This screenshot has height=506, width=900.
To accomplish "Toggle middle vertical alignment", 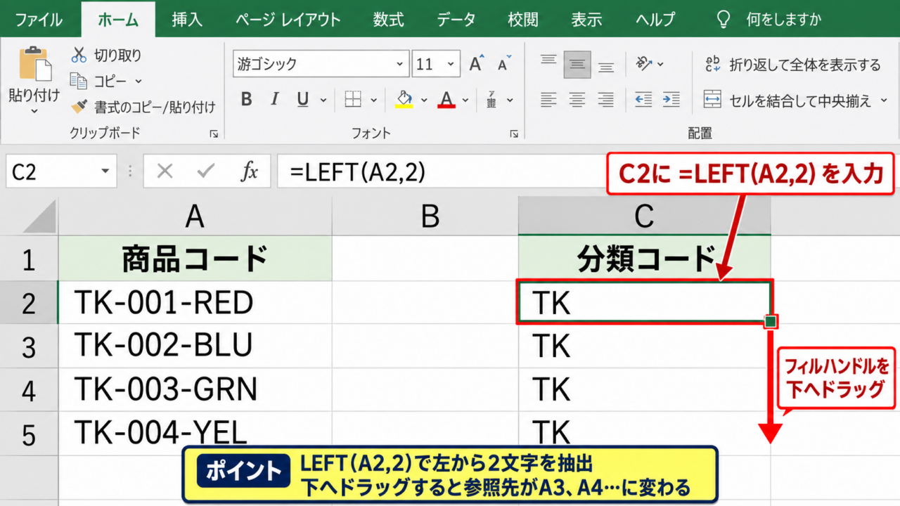I will pos(577,64).
